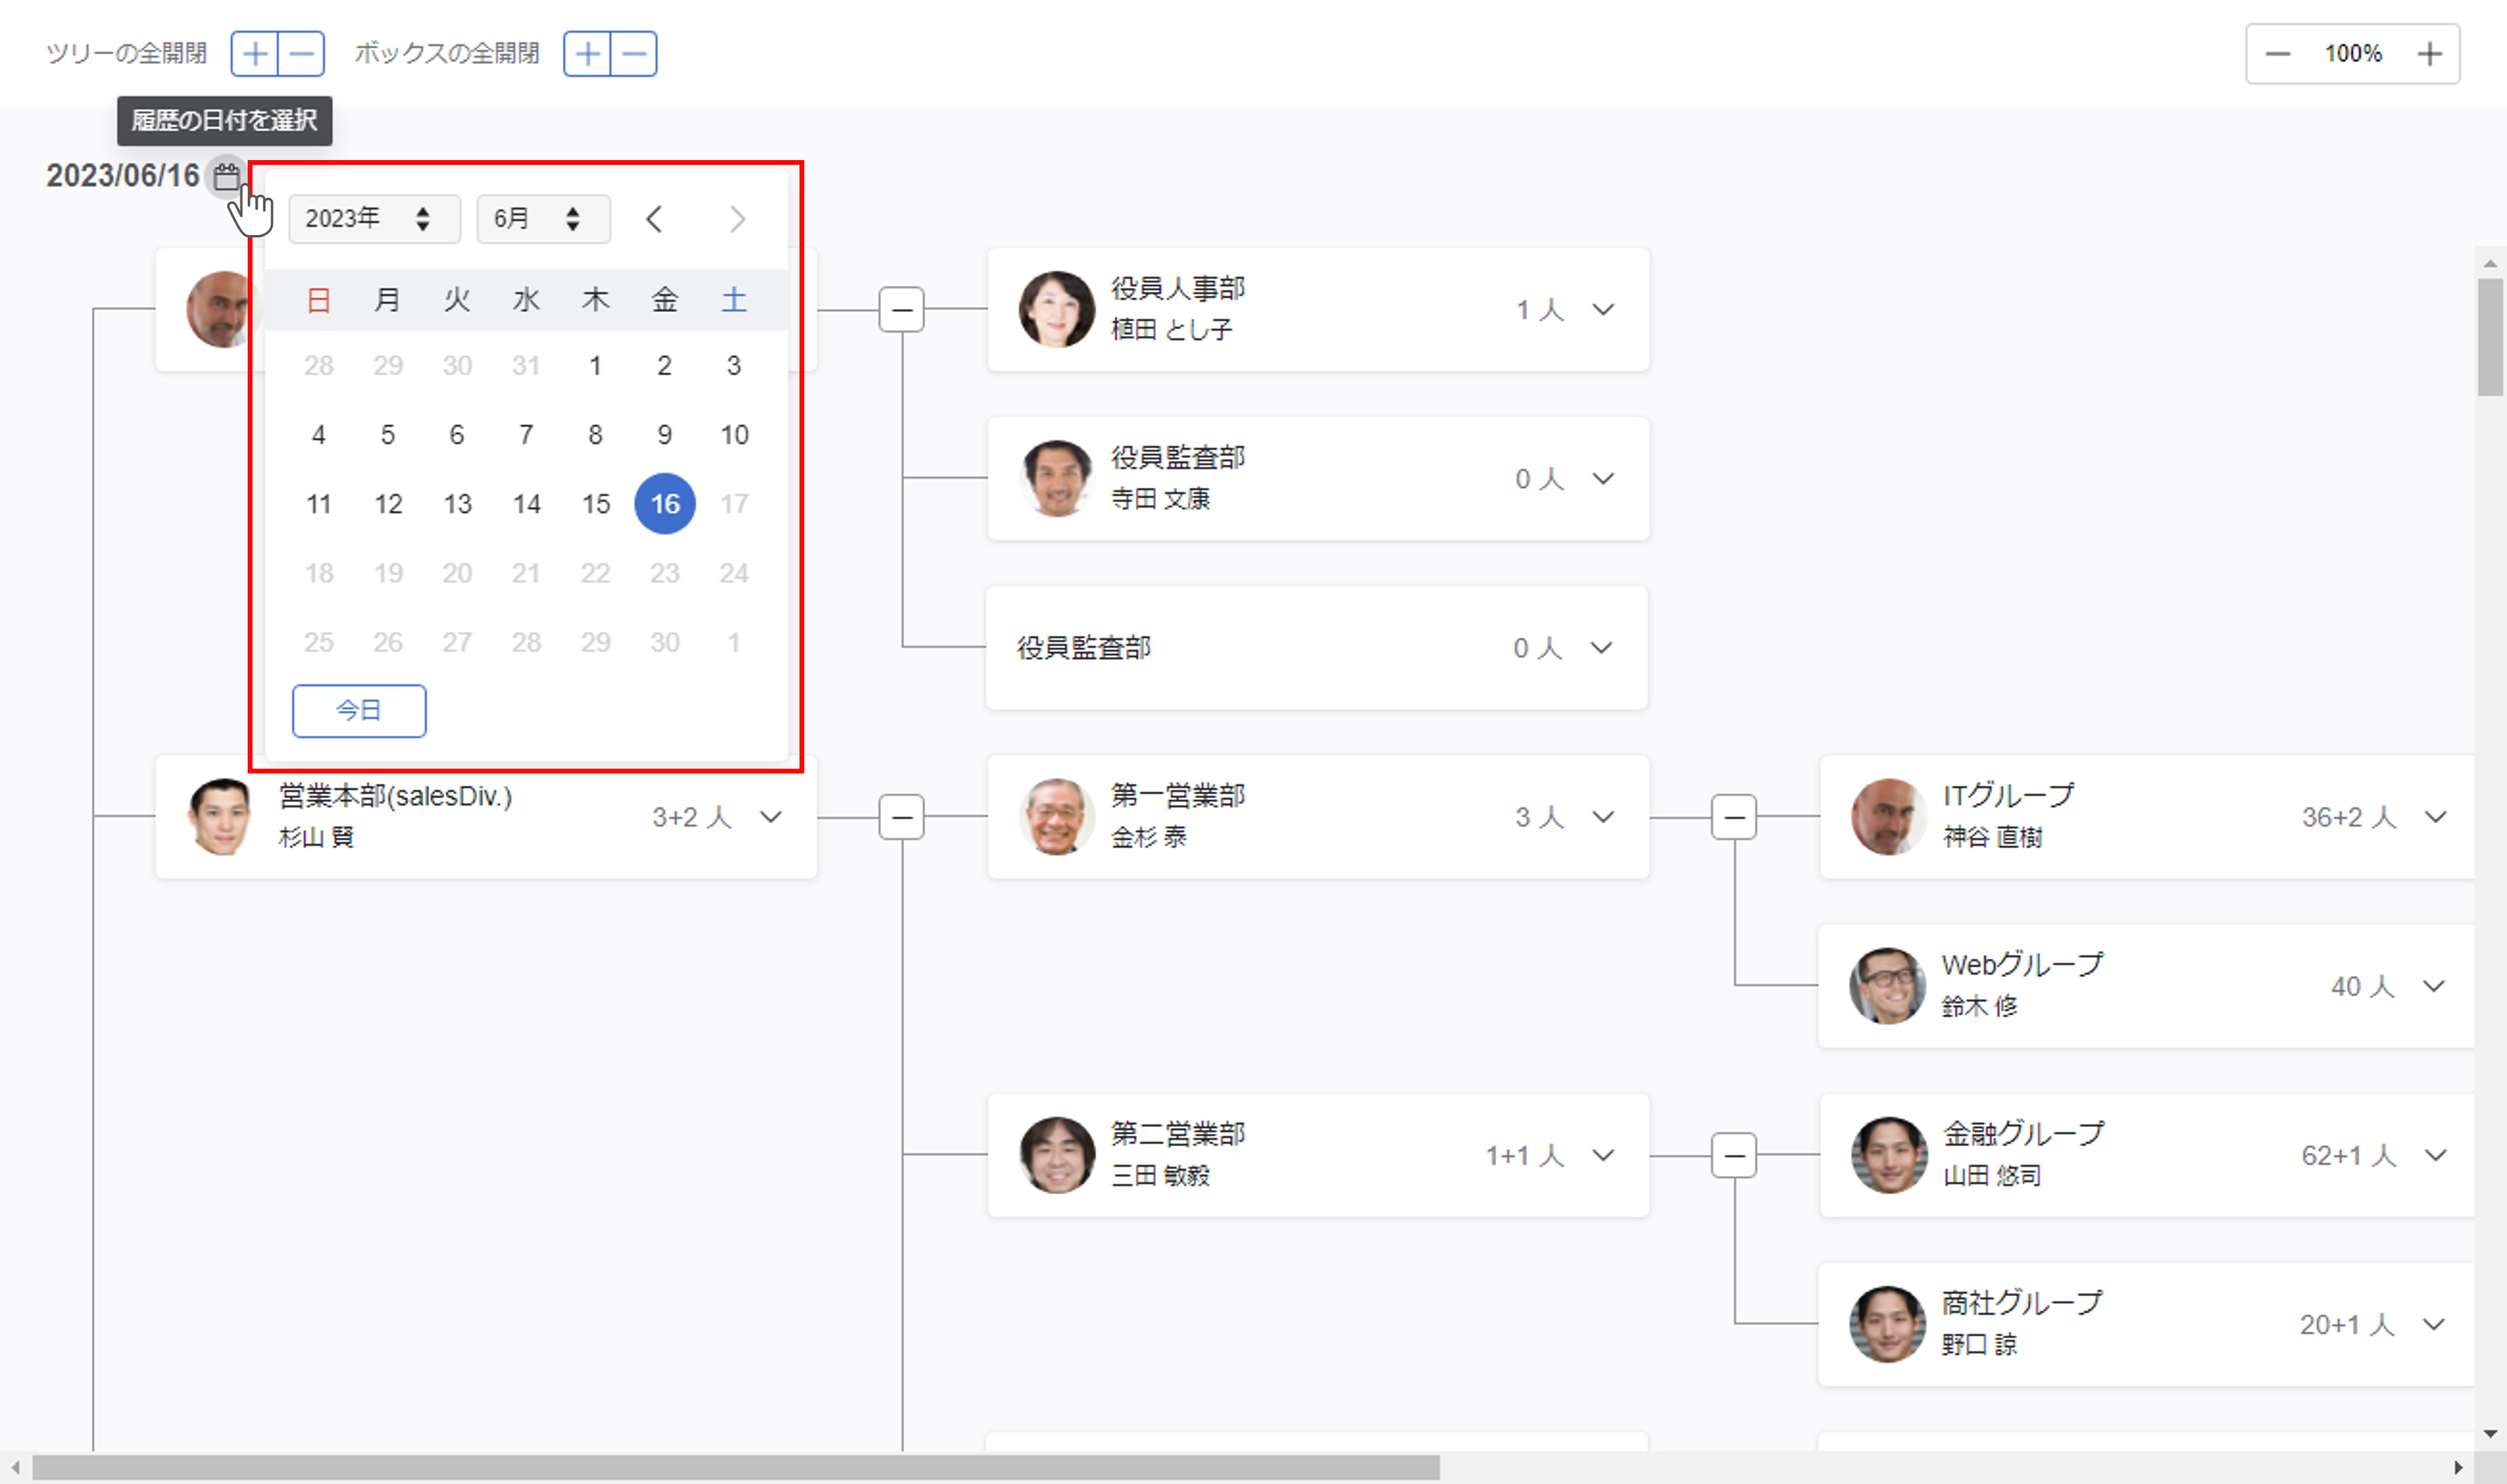Select June 1 in the calendar

(x=595, y=366)
